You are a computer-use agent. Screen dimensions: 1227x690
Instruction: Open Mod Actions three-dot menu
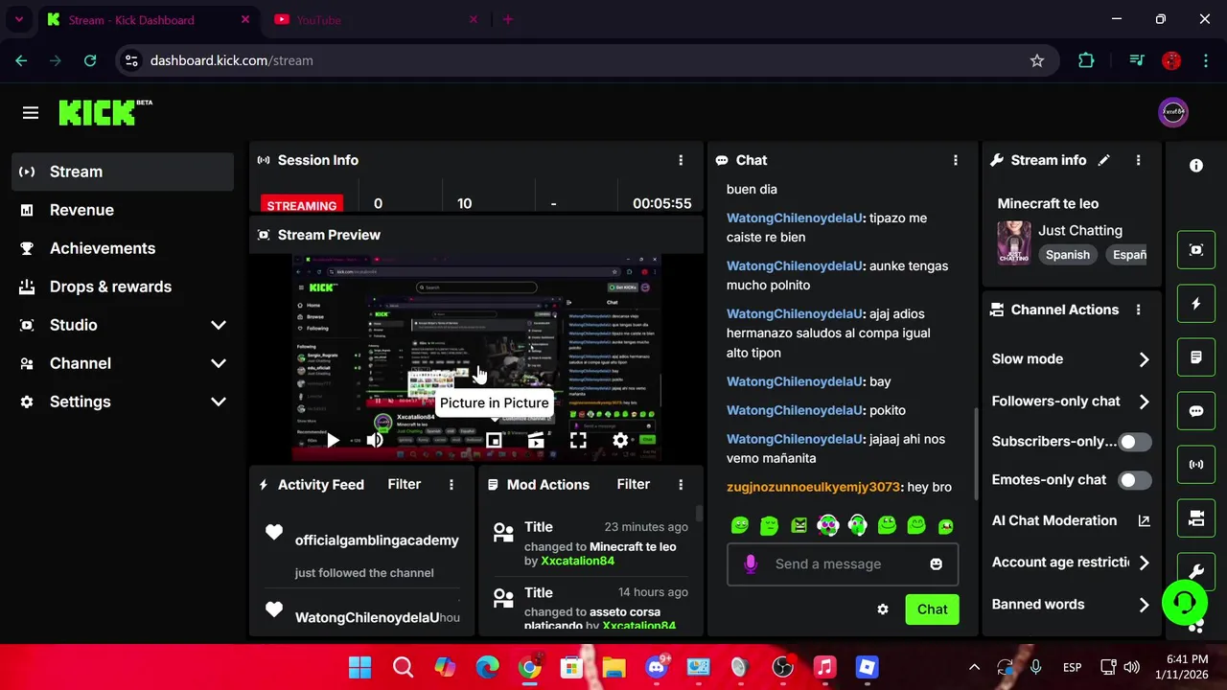681,485
